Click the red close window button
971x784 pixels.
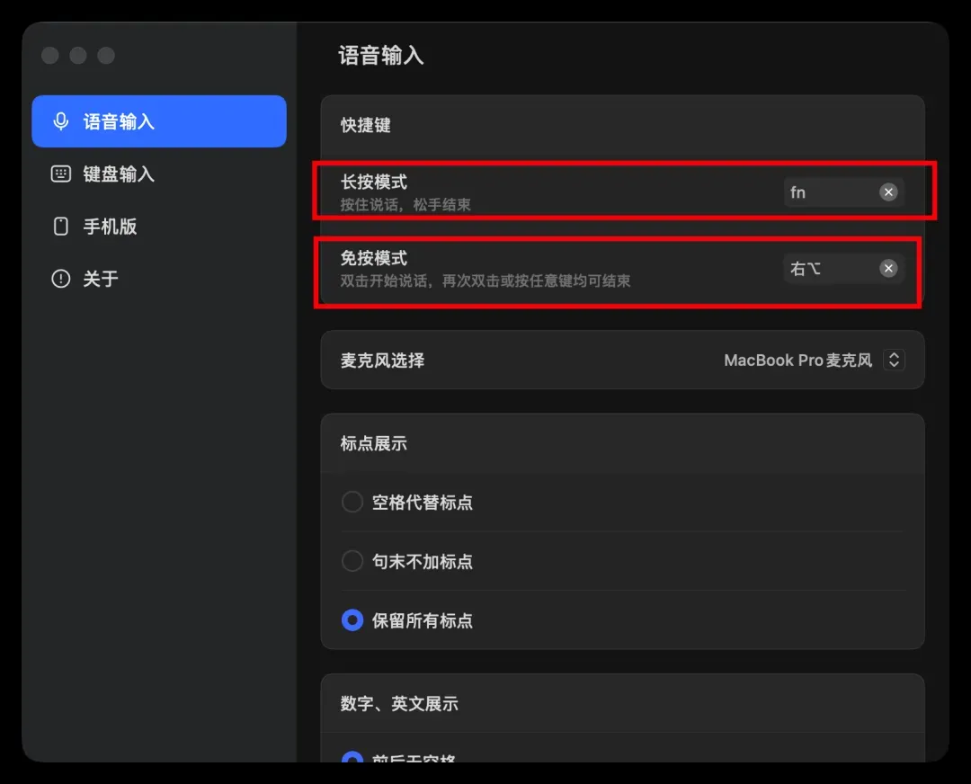coord(50,55)
